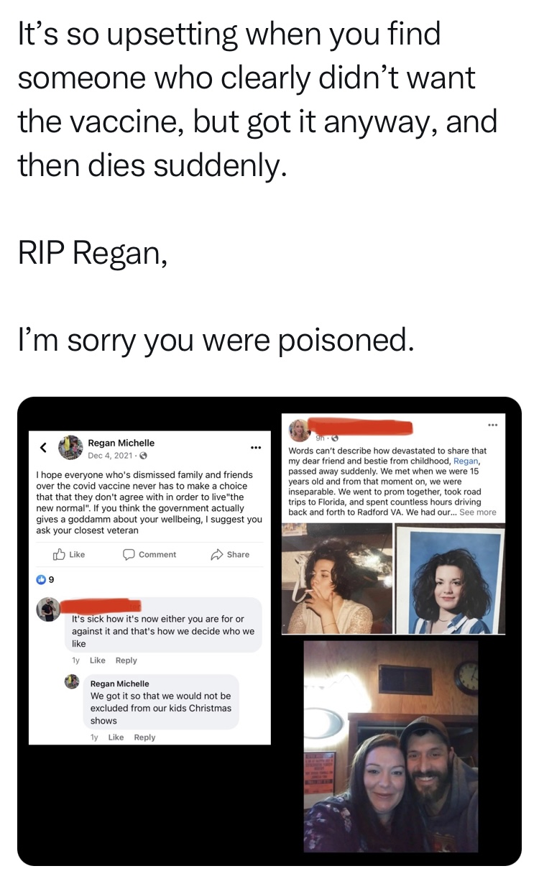The height and width of the screenshot is (889, 539).
Task: Click the thumbs-up Like icon under the post
Action: [59, 554]
